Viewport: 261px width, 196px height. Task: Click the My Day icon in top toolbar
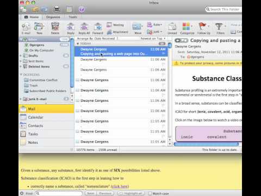coord(69,9)
